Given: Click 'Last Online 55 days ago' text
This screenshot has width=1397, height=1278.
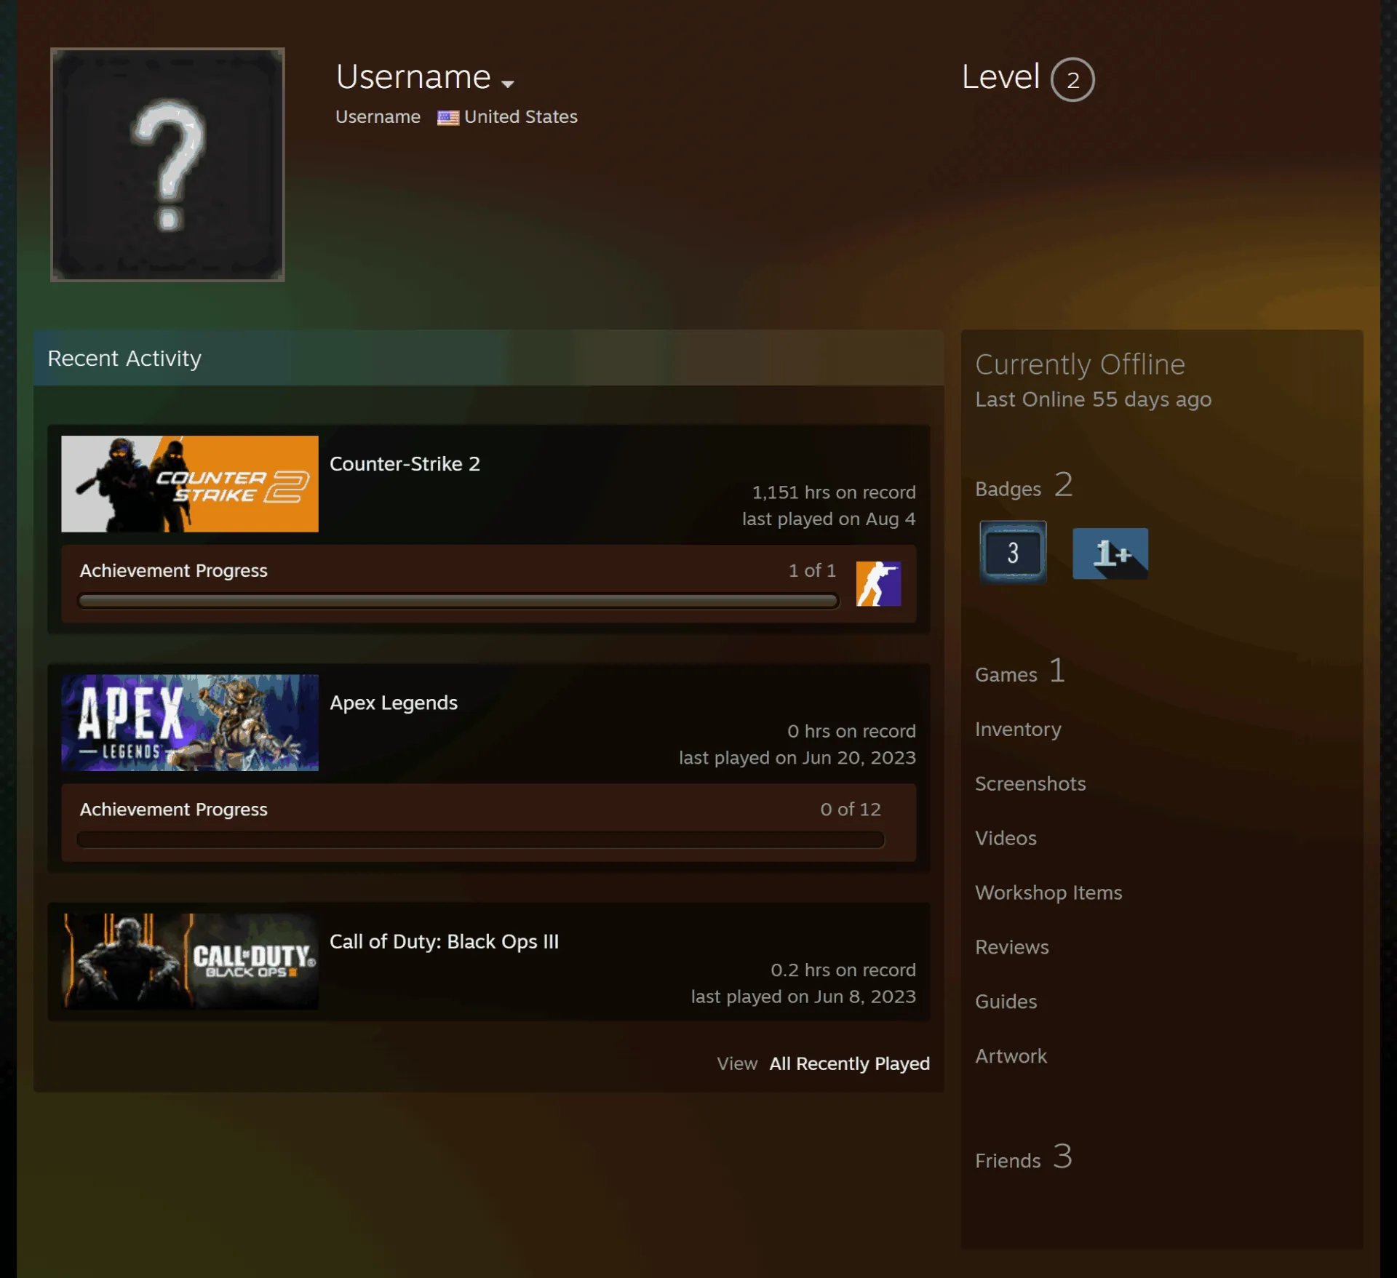Looking at the screenshot, I should point(1093,399).
